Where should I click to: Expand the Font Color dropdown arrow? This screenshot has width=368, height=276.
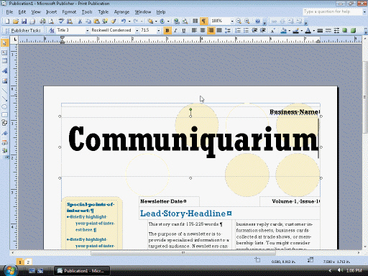coord(314,30)
